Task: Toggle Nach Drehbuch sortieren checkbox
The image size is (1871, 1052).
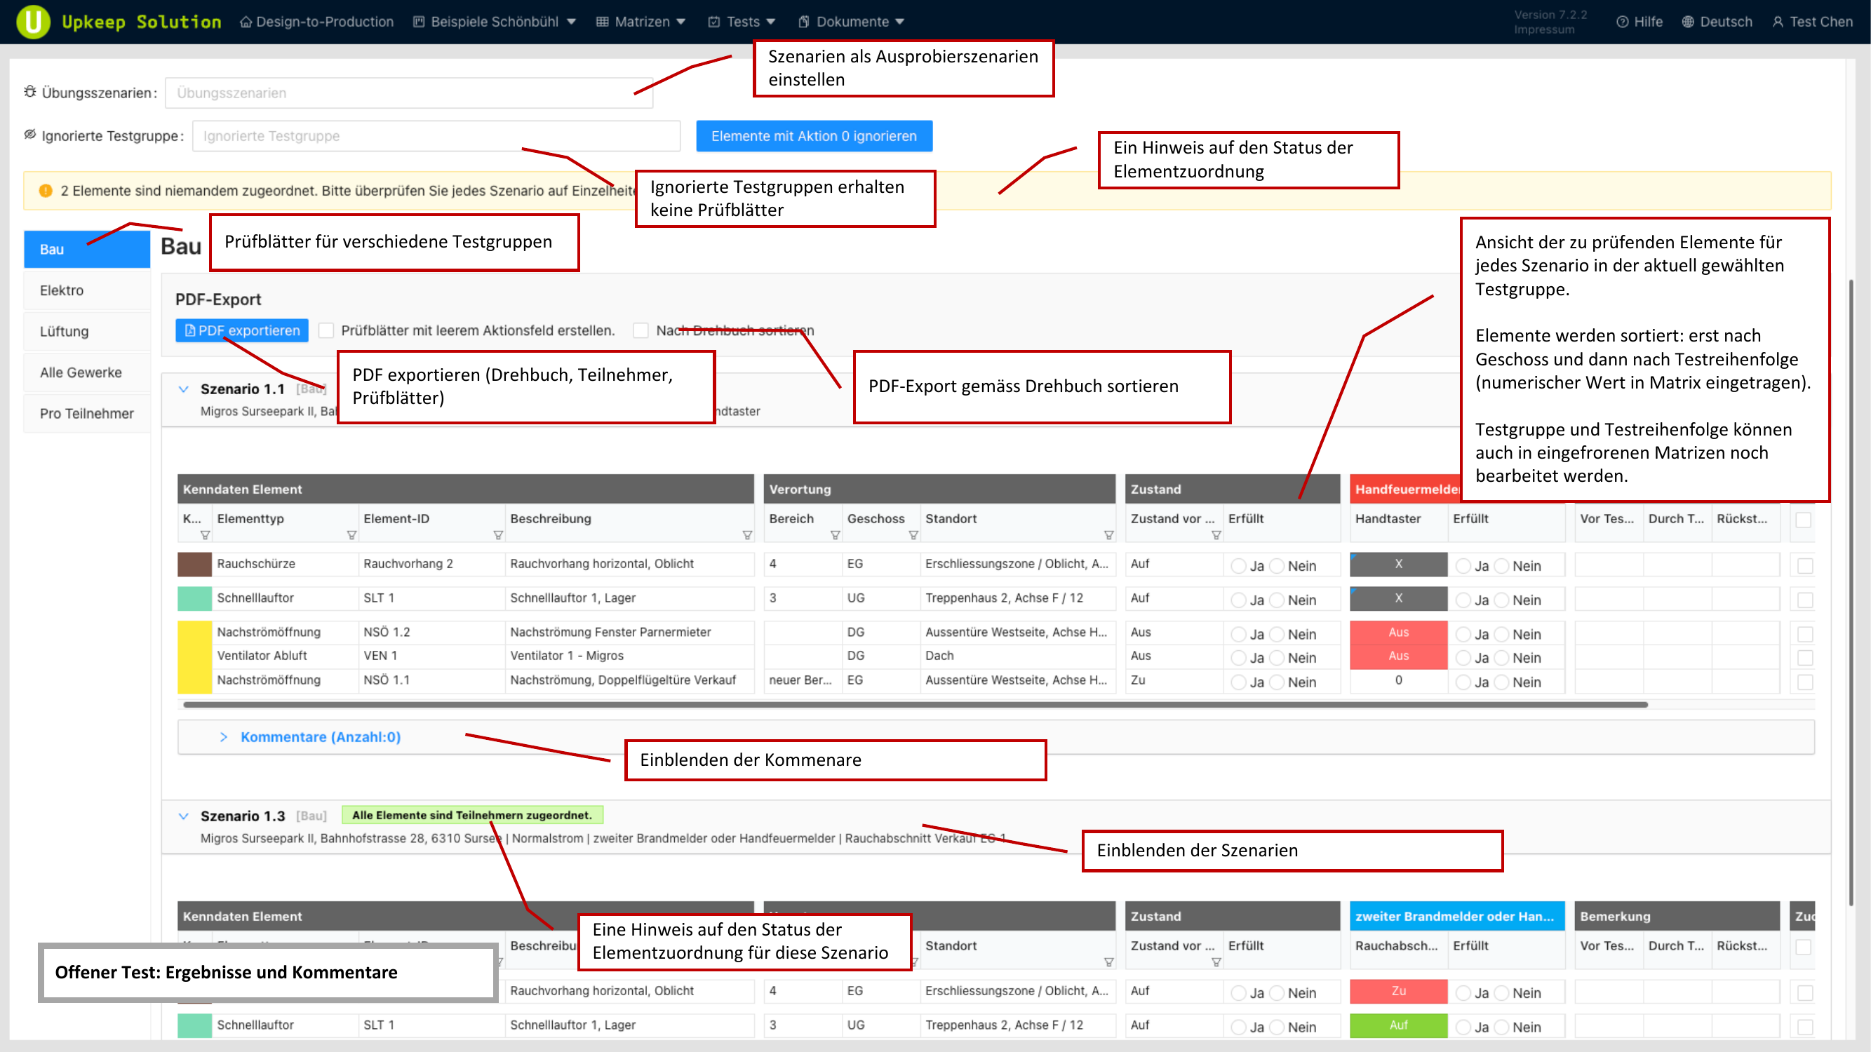Action: point(641,330)
